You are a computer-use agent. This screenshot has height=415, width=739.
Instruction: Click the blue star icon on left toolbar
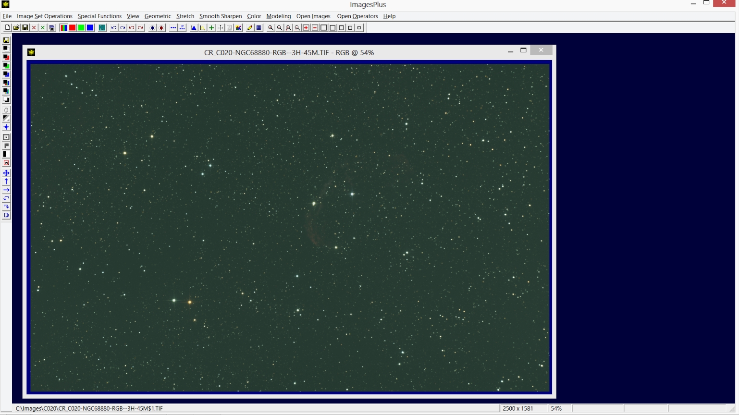click(6, 127)
